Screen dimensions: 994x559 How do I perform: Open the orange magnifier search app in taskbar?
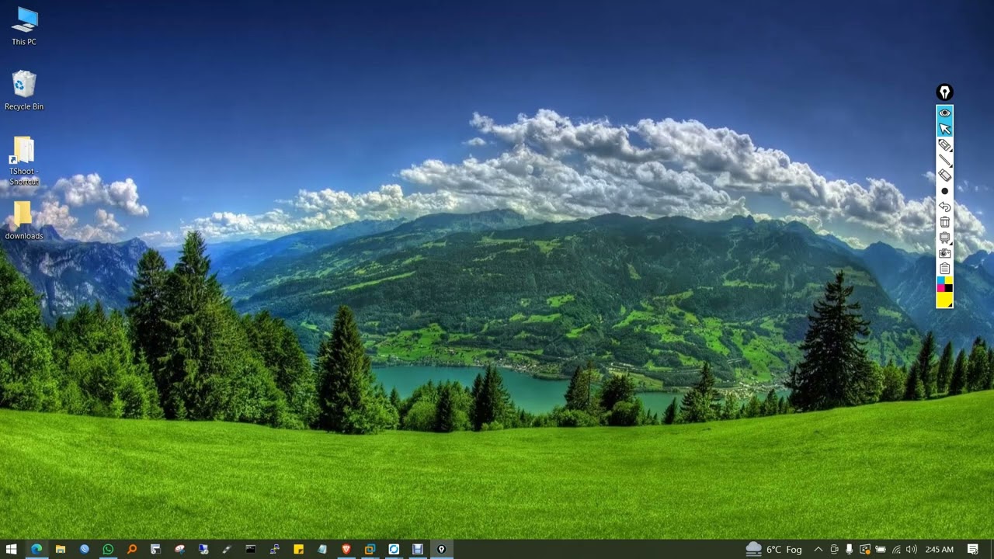coord(132,549)
